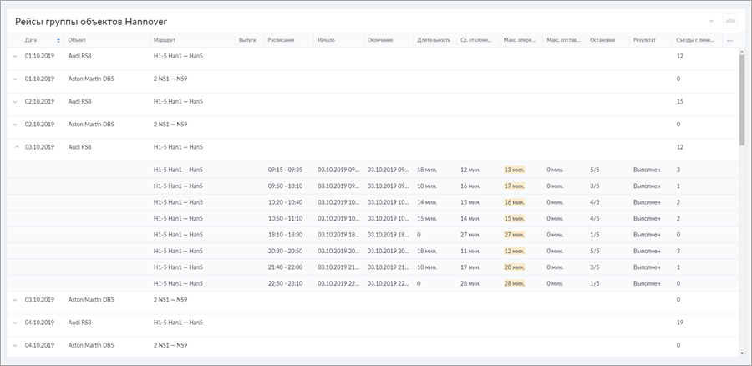
Task: Select the trip scheduled 18:10 - 18:30
Action: 285,235
